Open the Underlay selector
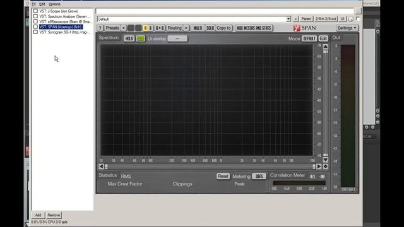This screenshot has height=227, width=404. tap(177, 38)
